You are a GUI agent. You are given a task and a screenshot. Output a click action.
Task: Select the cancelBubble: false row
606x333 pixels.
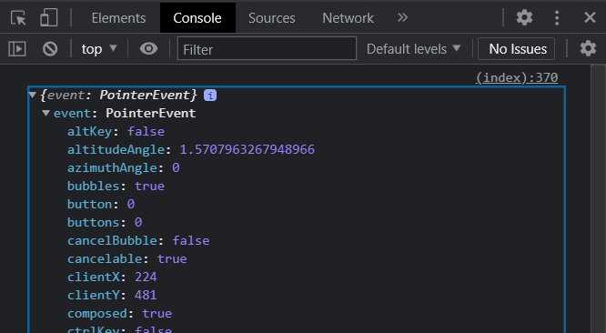(138, 240)
